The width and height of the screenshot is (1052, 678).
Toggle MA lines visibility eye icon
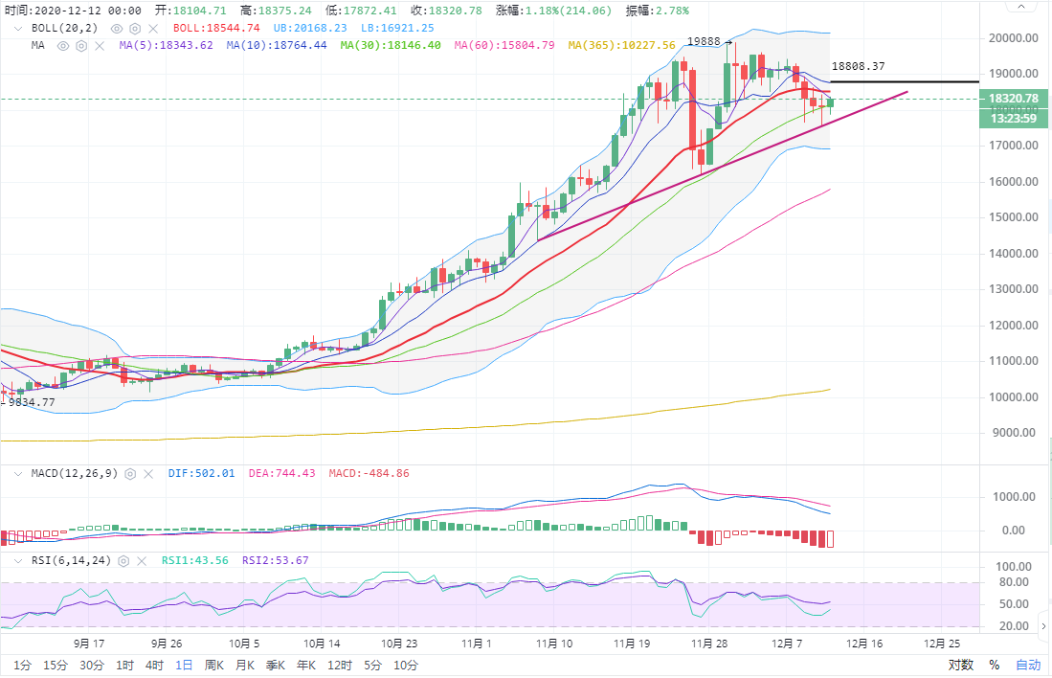(63, 45)
